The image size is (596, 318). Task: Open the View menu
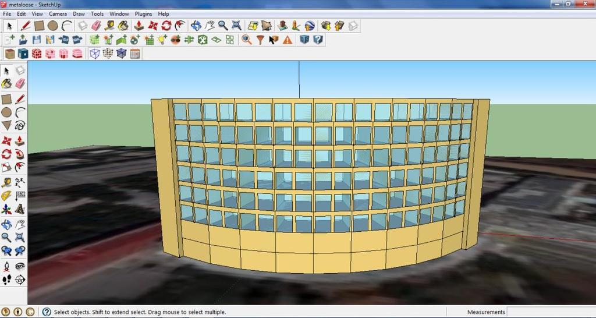pos(37,14)
